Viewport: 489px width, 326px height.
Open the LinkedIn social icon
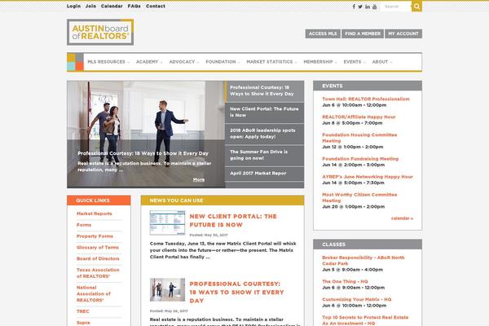click(368, 6)
